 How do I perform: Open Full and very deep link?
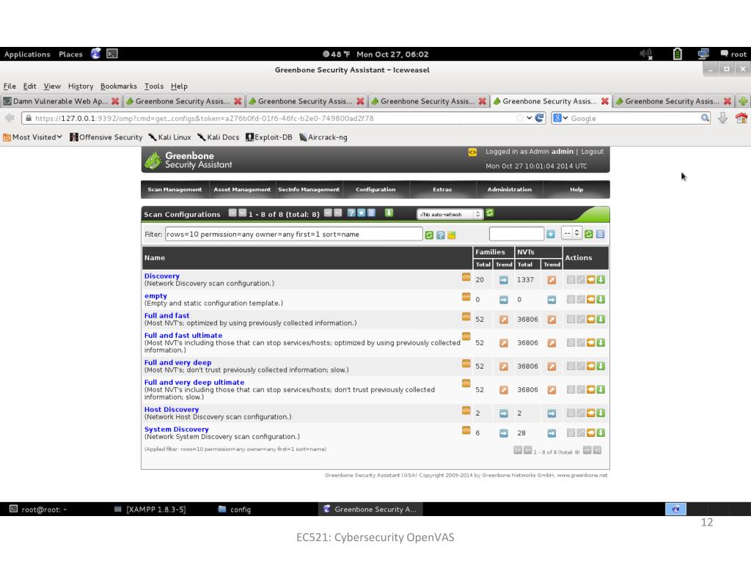point(177,363)
